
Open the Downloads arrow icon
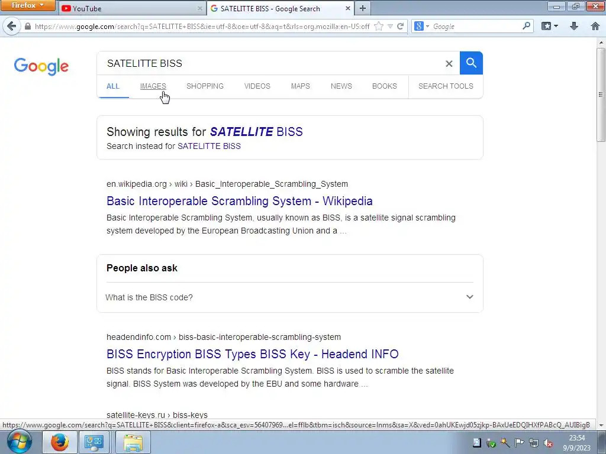(x=574, y=26)
